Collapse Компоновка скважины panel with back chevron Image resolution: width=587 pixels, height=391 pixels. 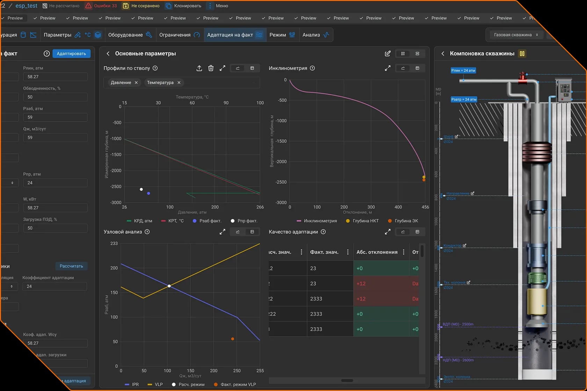pos(443,54)
